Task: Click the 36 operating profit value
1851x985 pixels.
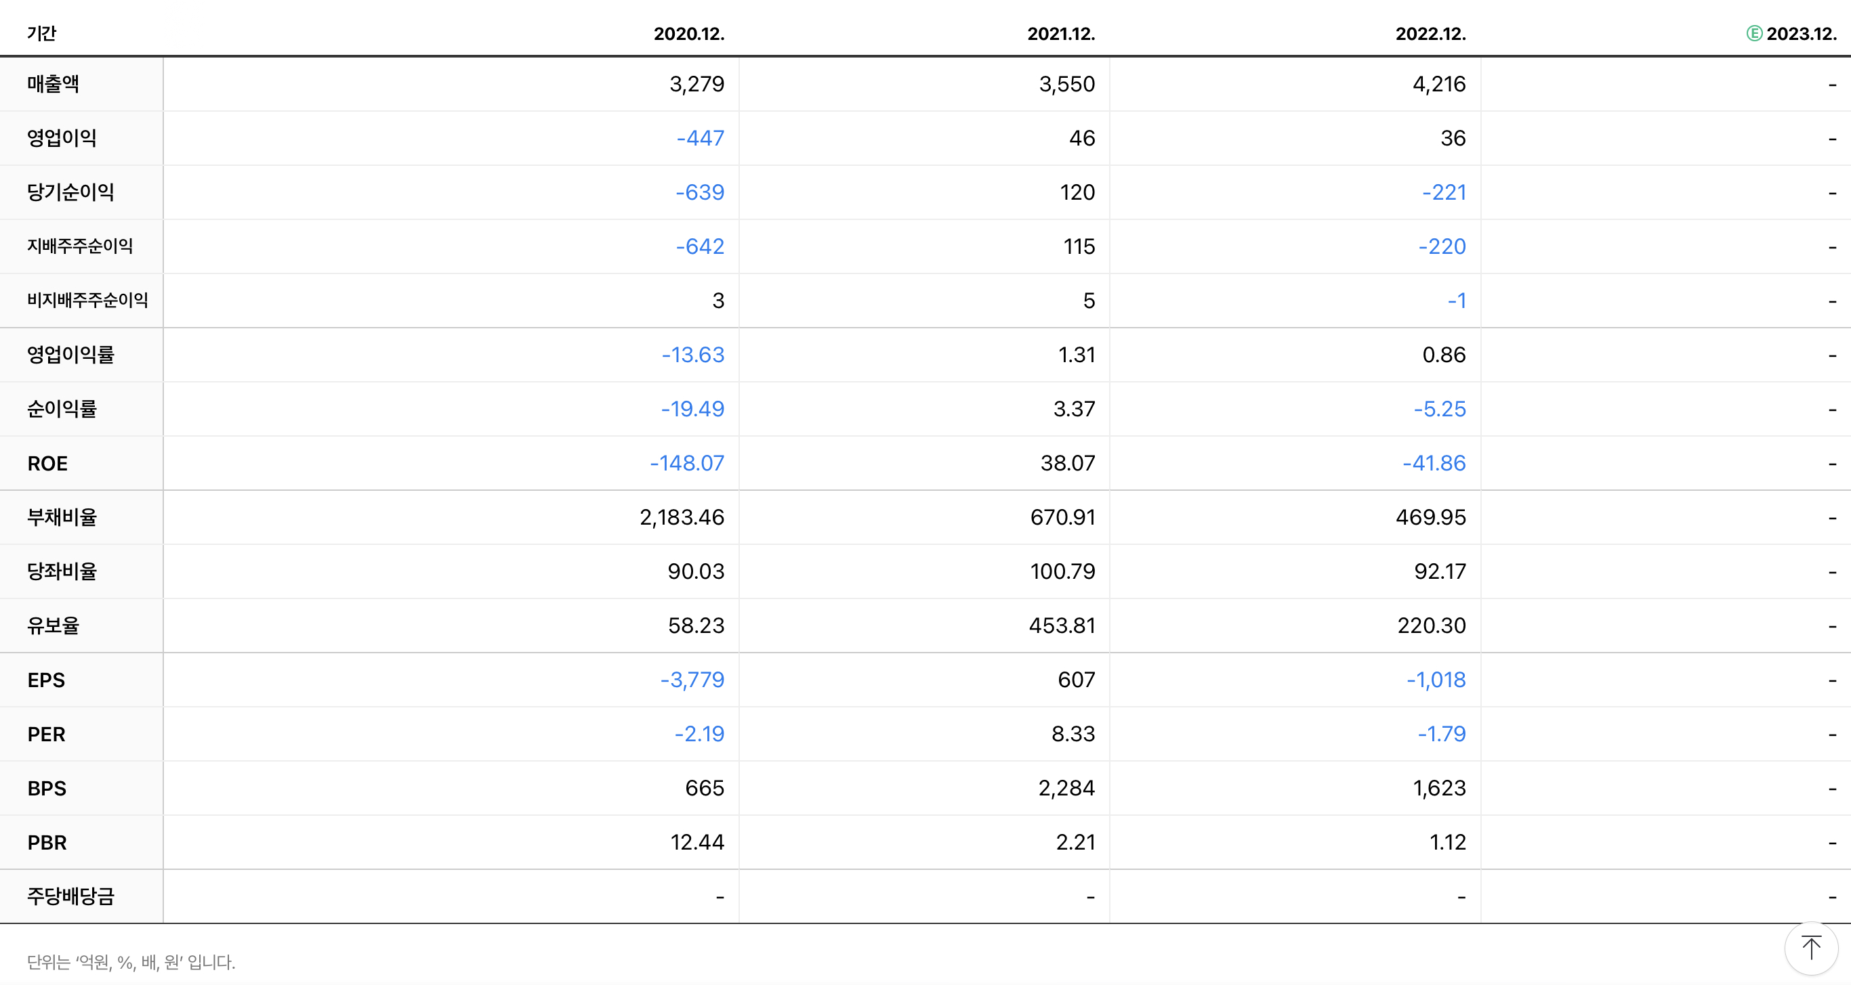Action: click(x=1453, y=138)
